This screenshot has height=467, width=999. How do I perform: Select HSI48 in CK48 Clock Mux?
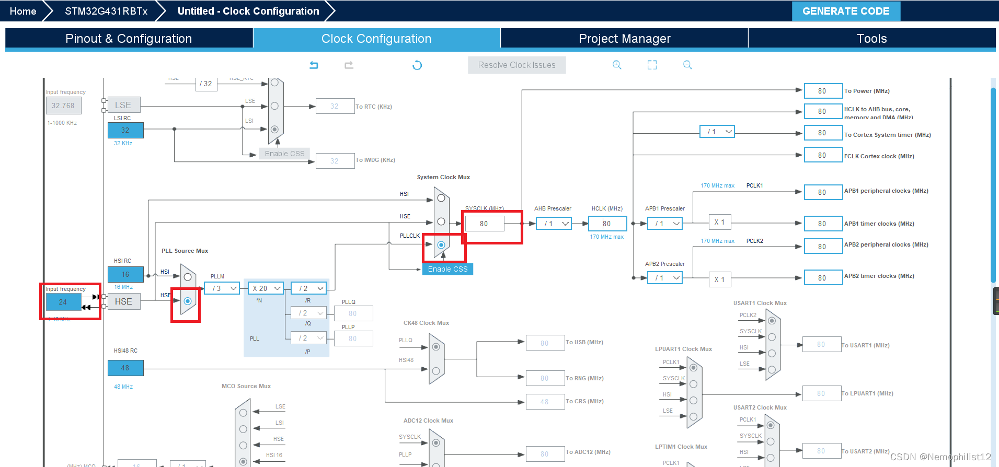pos(436,371)
